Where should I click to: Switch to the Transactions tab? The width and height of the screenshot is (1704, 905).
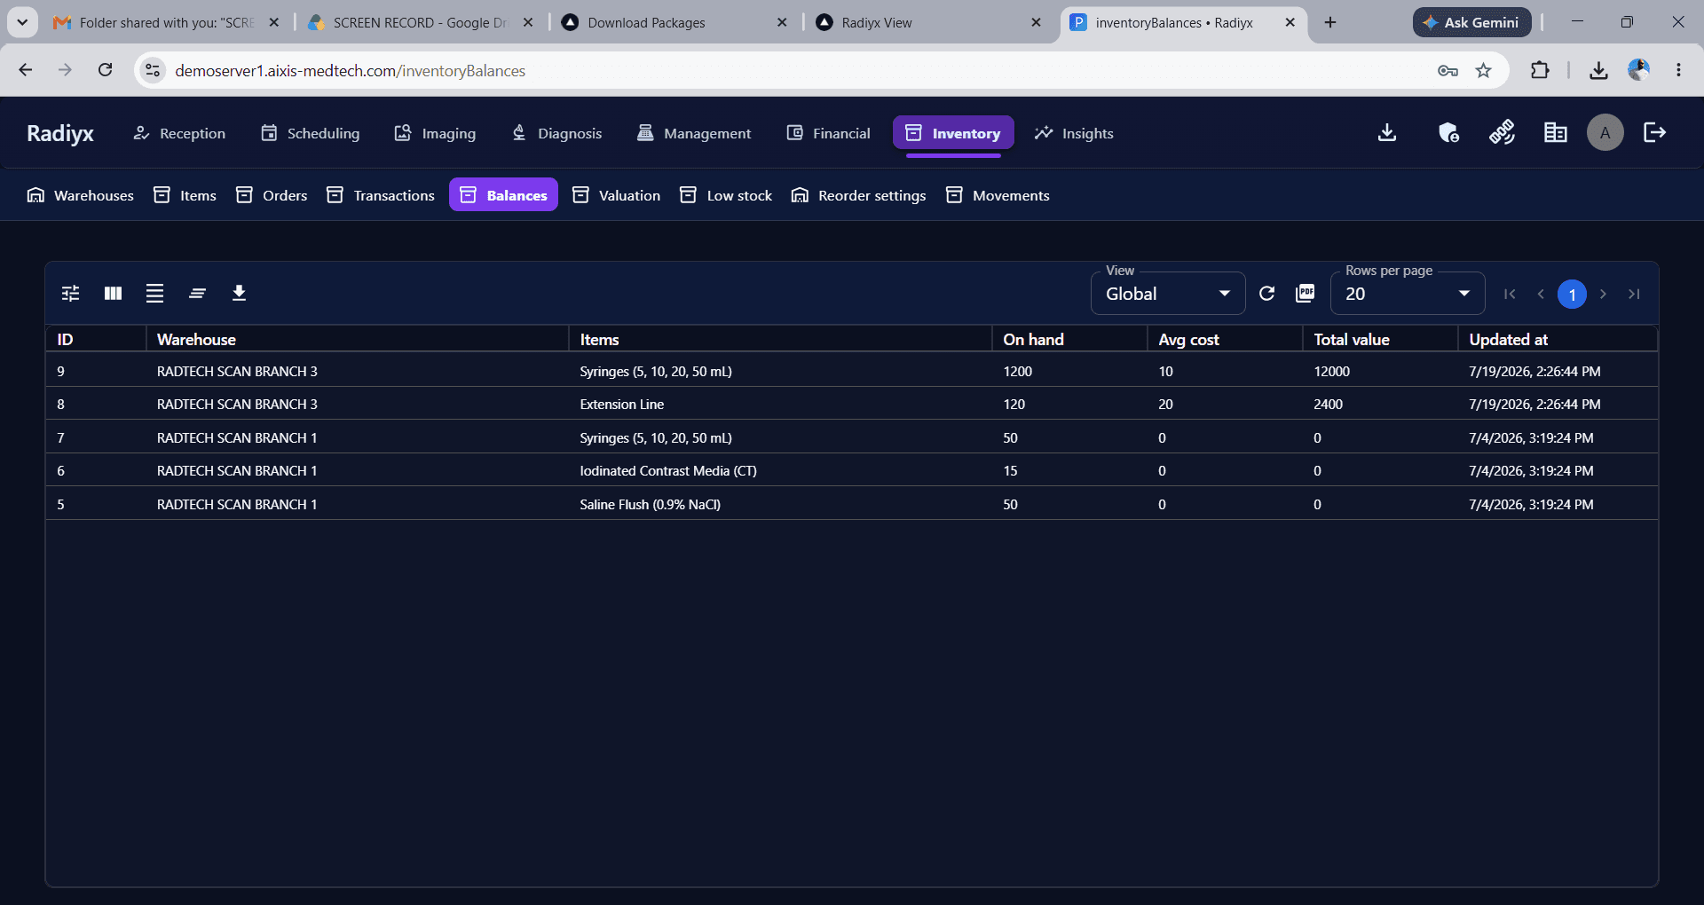pyautogui.click(x=381, y=195)
